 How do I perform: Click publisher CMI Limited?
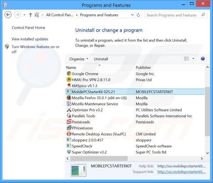coord(146,134)
